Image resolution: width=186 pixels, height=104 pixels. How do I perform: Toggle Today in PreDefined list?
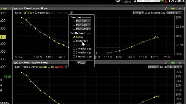74,37
